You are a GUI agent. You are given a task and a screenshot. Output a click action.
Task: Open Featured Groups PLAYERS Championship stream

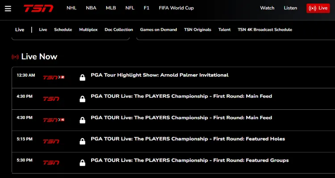pyautogui.click(x=190, y=160)
